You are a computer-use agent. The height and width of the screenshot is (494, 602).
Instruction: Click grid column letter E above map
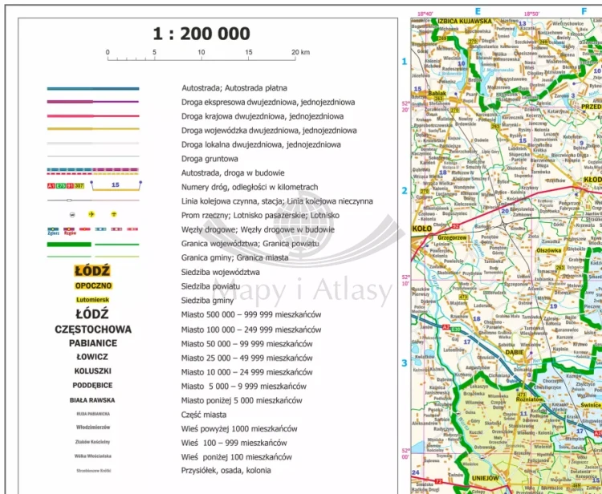(x=478, y=11)
